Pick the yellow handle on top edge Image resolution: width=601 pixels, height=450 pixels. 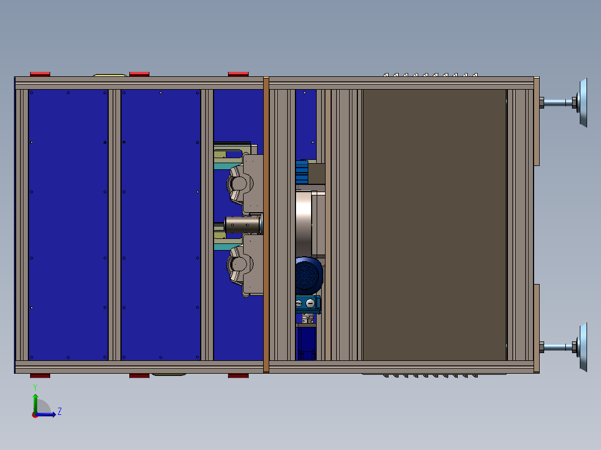[x=110, y=75]
